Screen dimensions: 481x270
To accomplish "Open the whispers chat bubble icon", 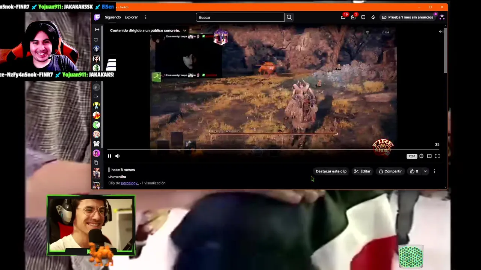I will coord(363,17).
